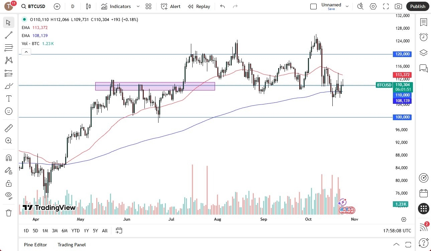Select the Text tool in left toolbar

click(8, 98)
